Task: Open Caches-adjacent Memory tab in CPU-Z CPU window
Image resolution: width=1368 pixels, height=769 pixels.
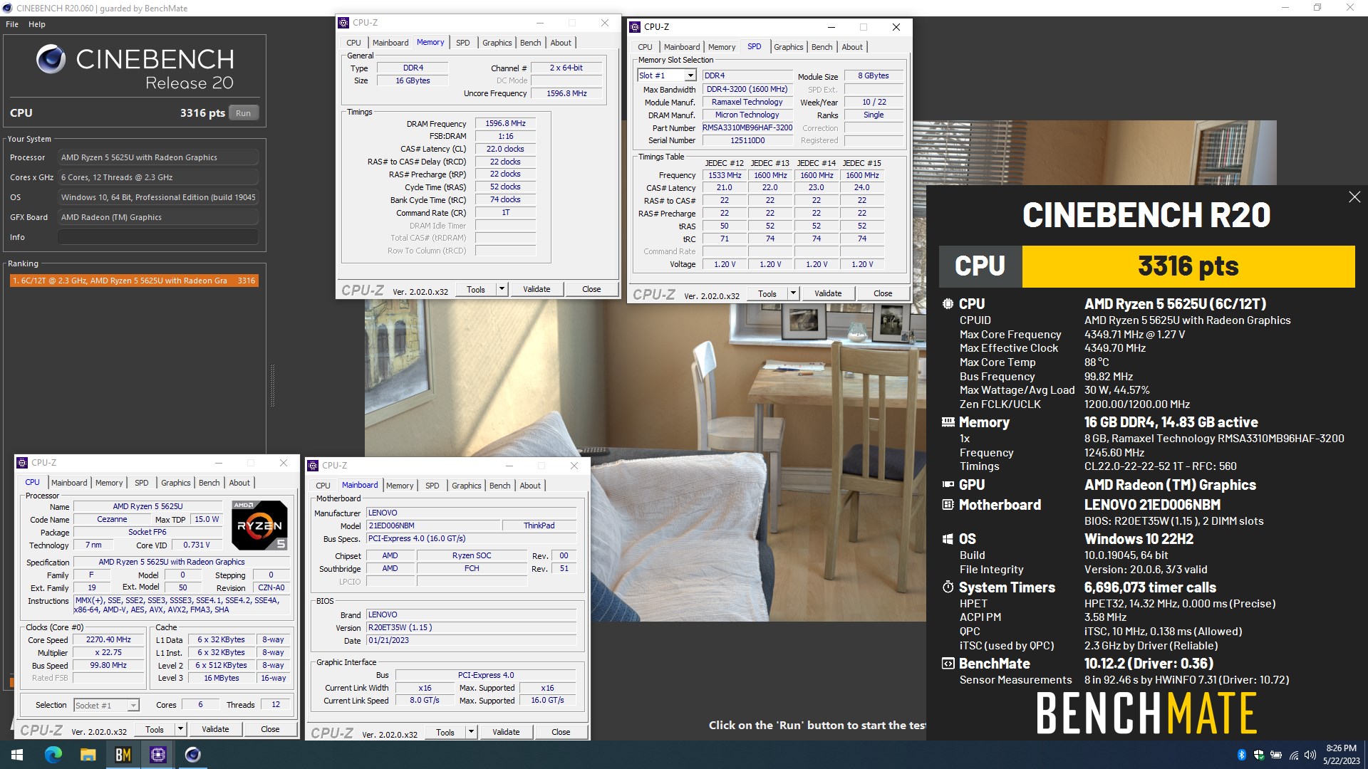Action: point(109,483)
